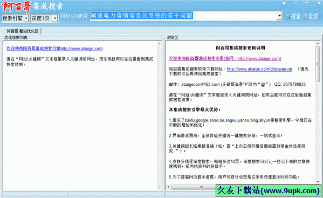Click up arrow of browse area scrollbar

point(318,44)
